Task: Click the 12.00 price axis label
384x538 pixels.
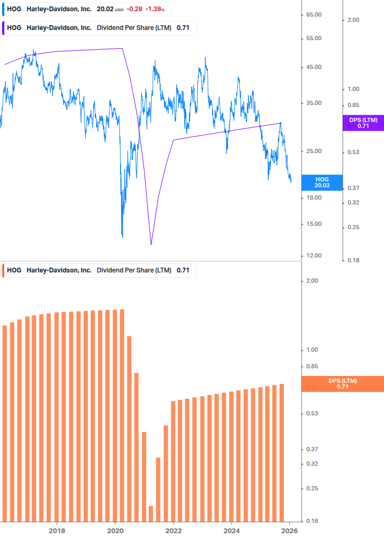Action: pyautogui.click(x=314, y=256)
